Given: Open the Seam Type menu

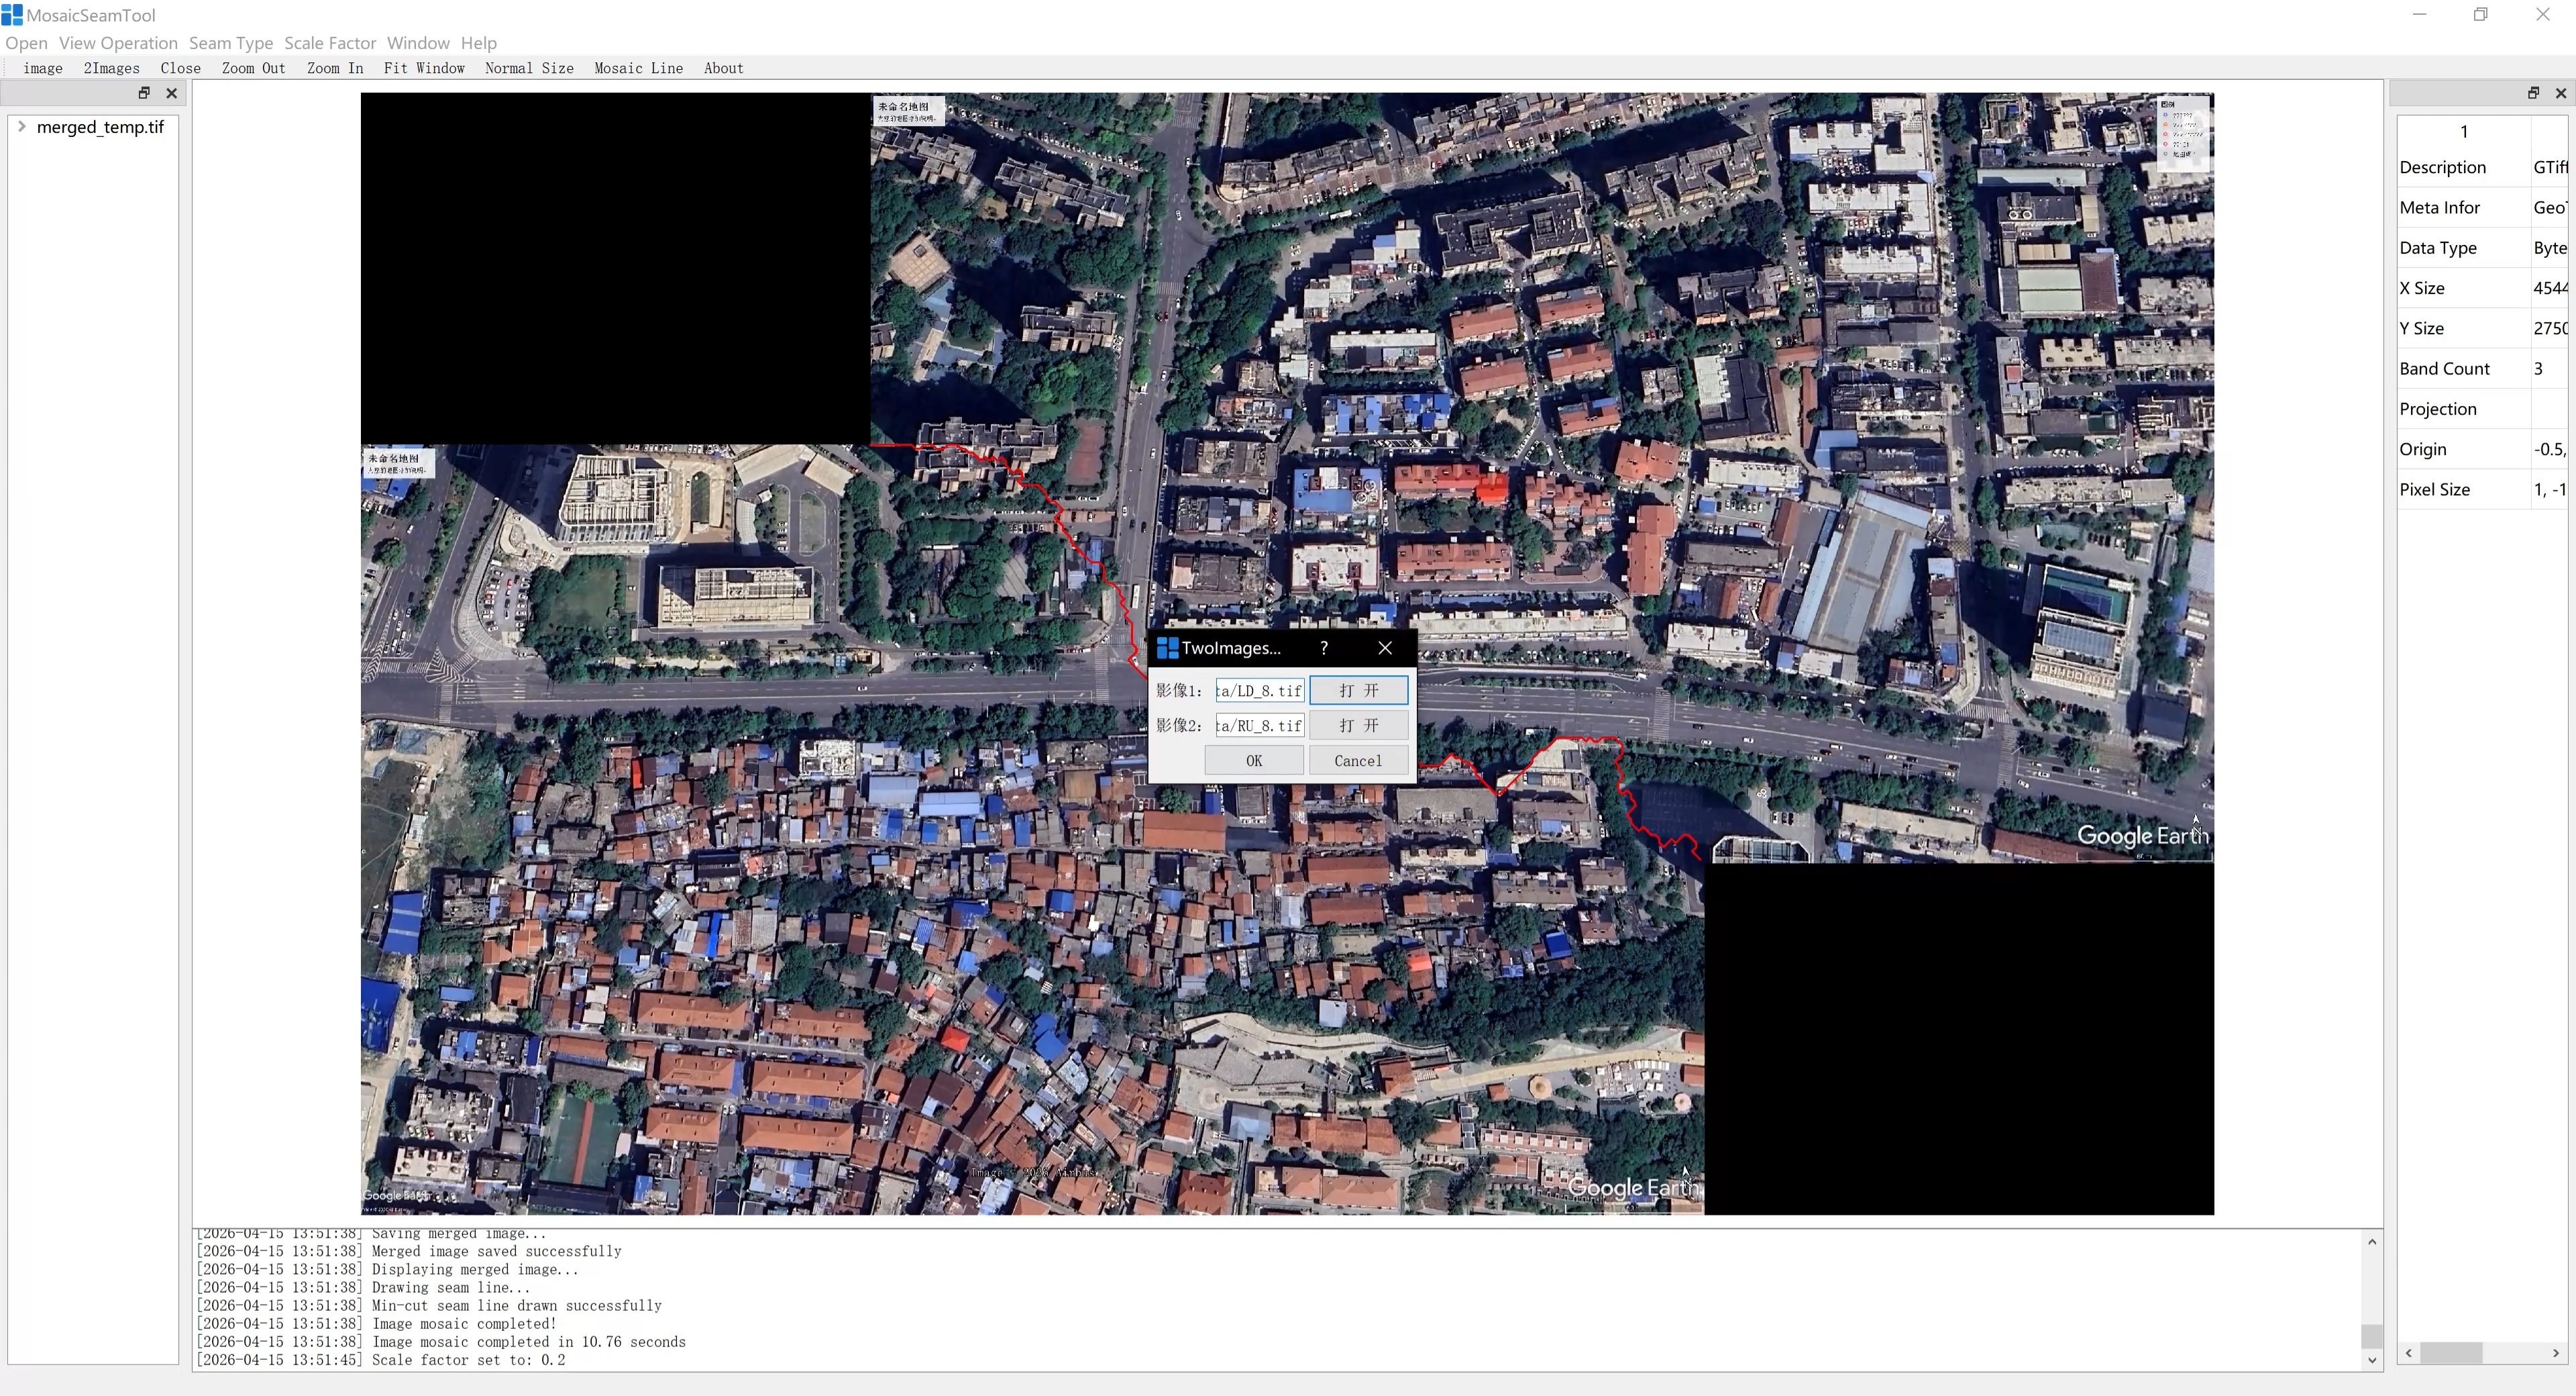Looking at the screenshot, I should click(x=231, y=43).
